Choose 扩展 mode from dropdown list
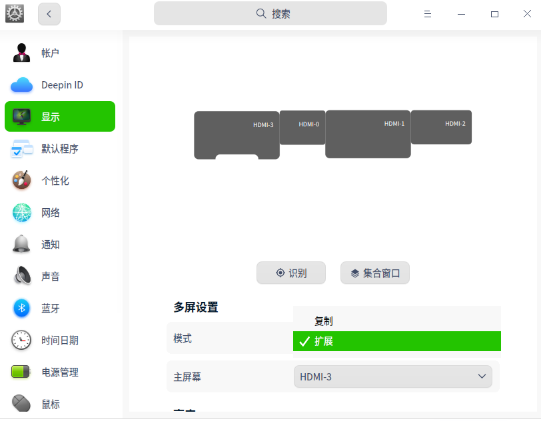Viewport: 541px width, 421px height. [397, 341]
